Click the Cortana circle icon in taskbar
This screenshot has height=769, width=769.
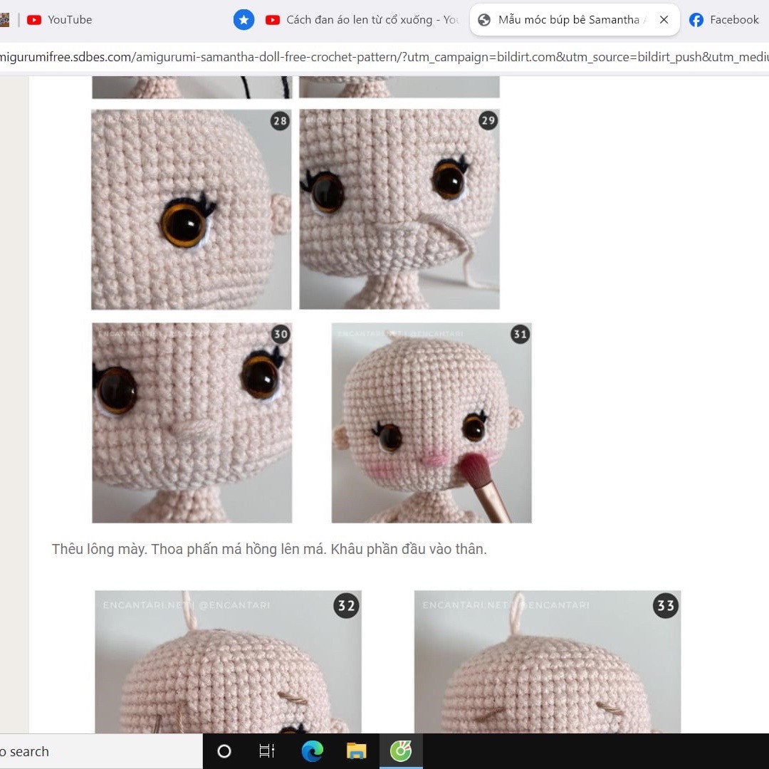(224, 751)
